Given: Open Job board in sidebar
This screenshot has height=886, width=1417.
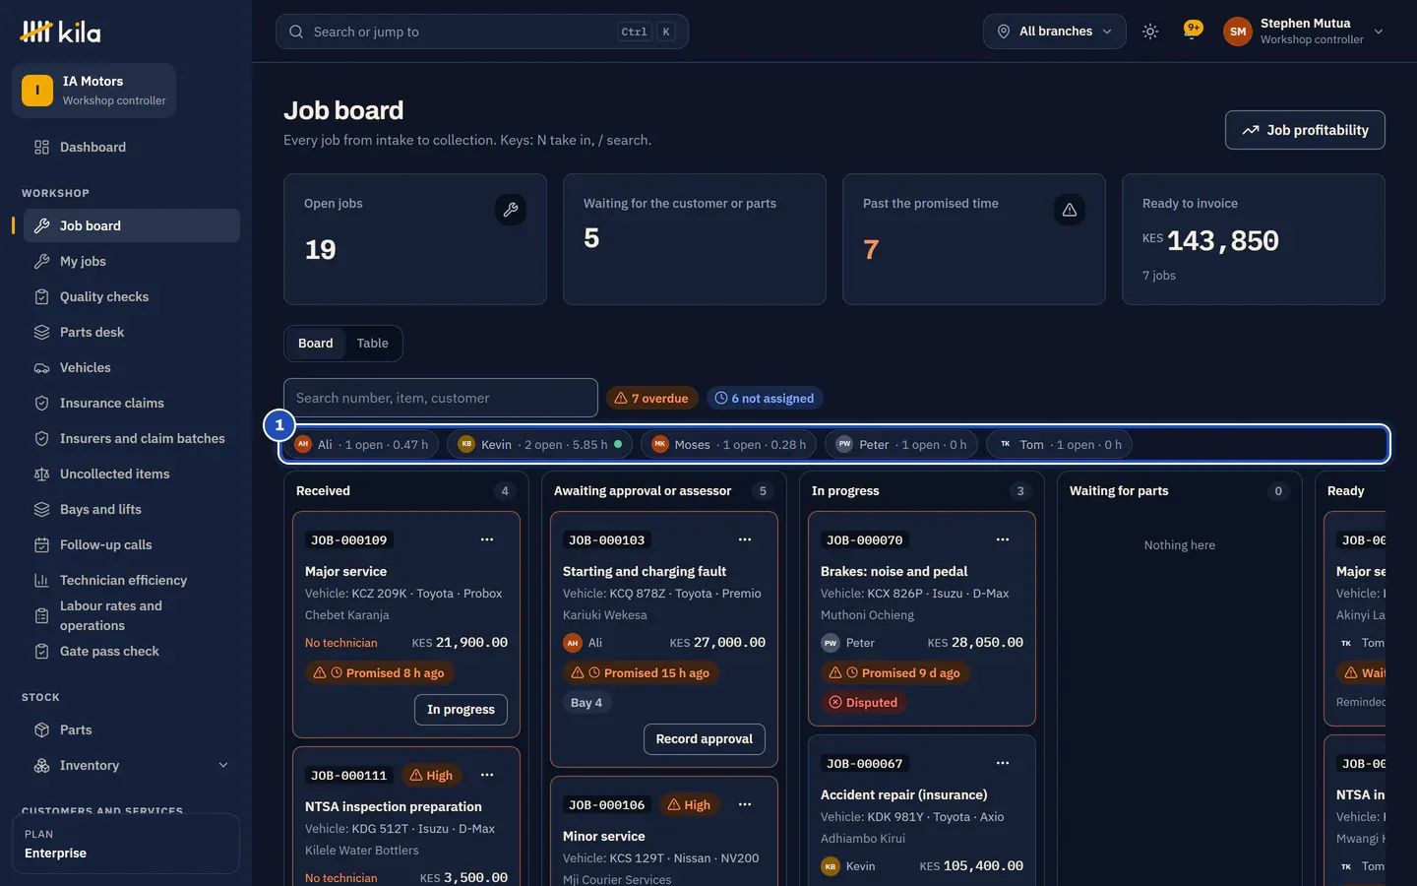Looking at the screenshot, I should [132, 225].
